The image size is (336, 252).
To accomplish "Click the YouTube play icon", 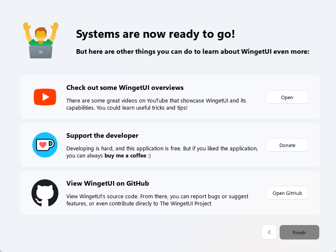I will click(45, 97).
